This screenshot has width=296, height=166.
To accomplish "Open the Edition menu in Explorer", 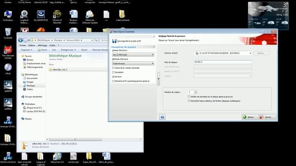I will tap(32, 45).
